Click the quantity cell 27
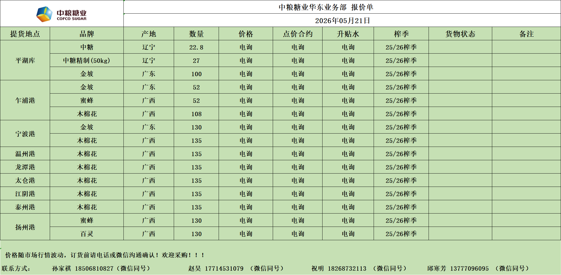 (196, 60)
